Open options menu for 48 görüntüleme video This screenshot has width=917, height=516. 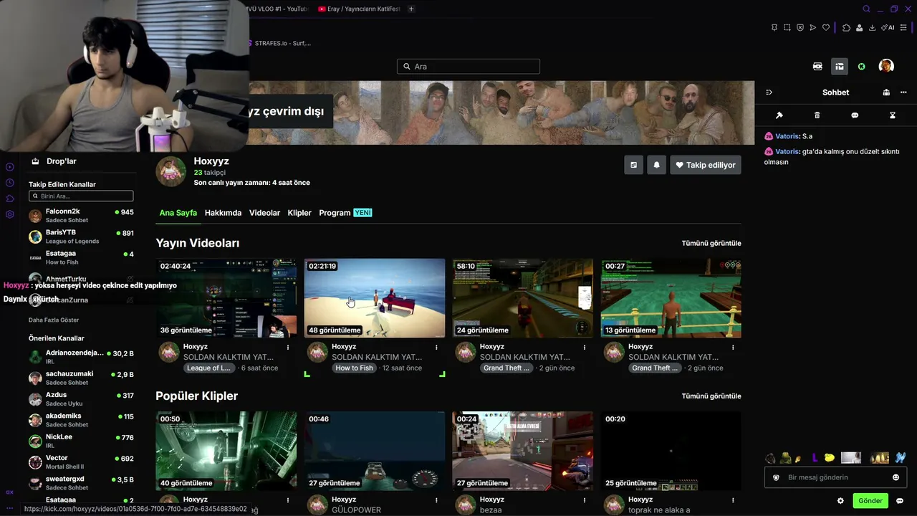point(436,347)
